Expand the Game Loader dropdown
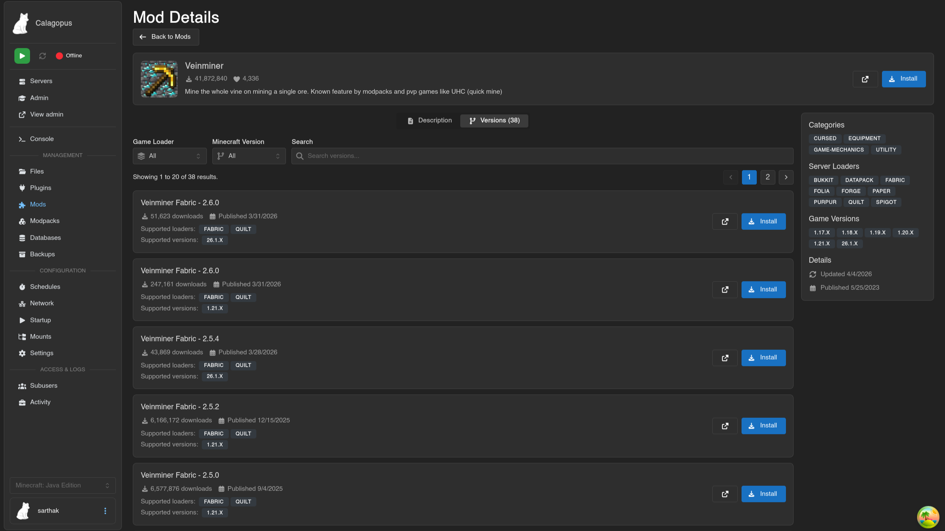This screenshot has width=945, height=531. click(169, 156)
